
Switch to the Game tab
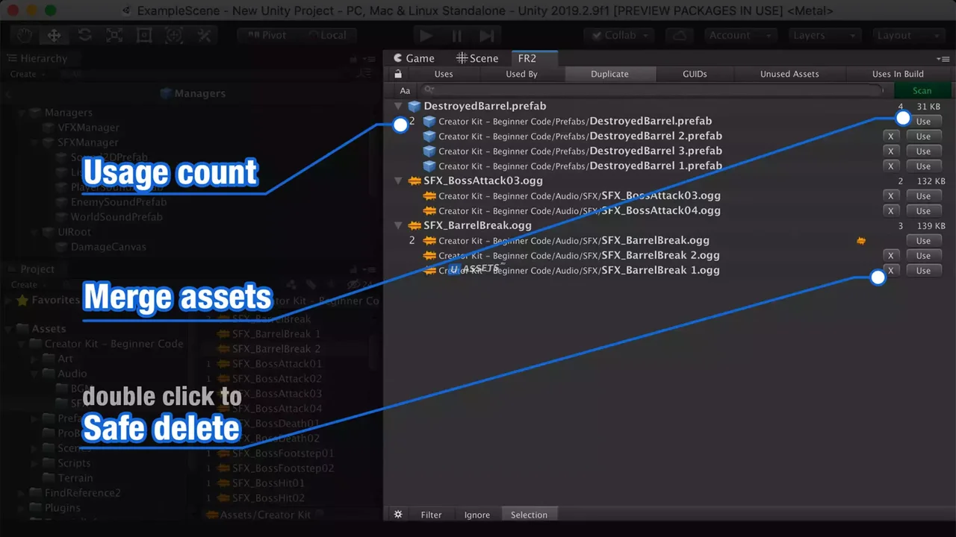point(414,58)
